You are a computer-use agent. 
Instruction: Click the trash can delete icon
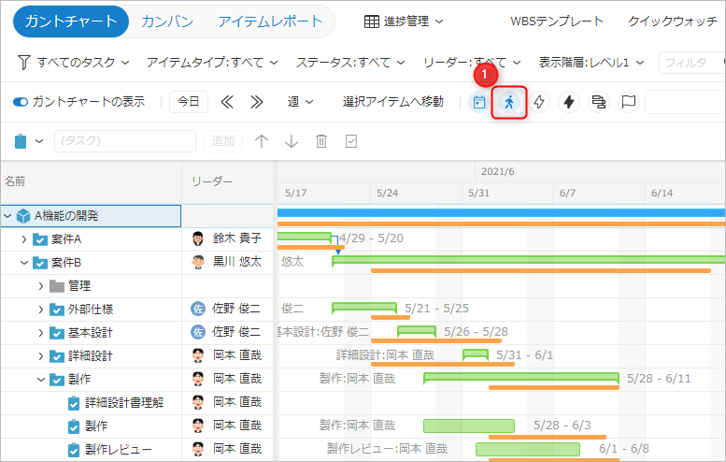point(321,141)
